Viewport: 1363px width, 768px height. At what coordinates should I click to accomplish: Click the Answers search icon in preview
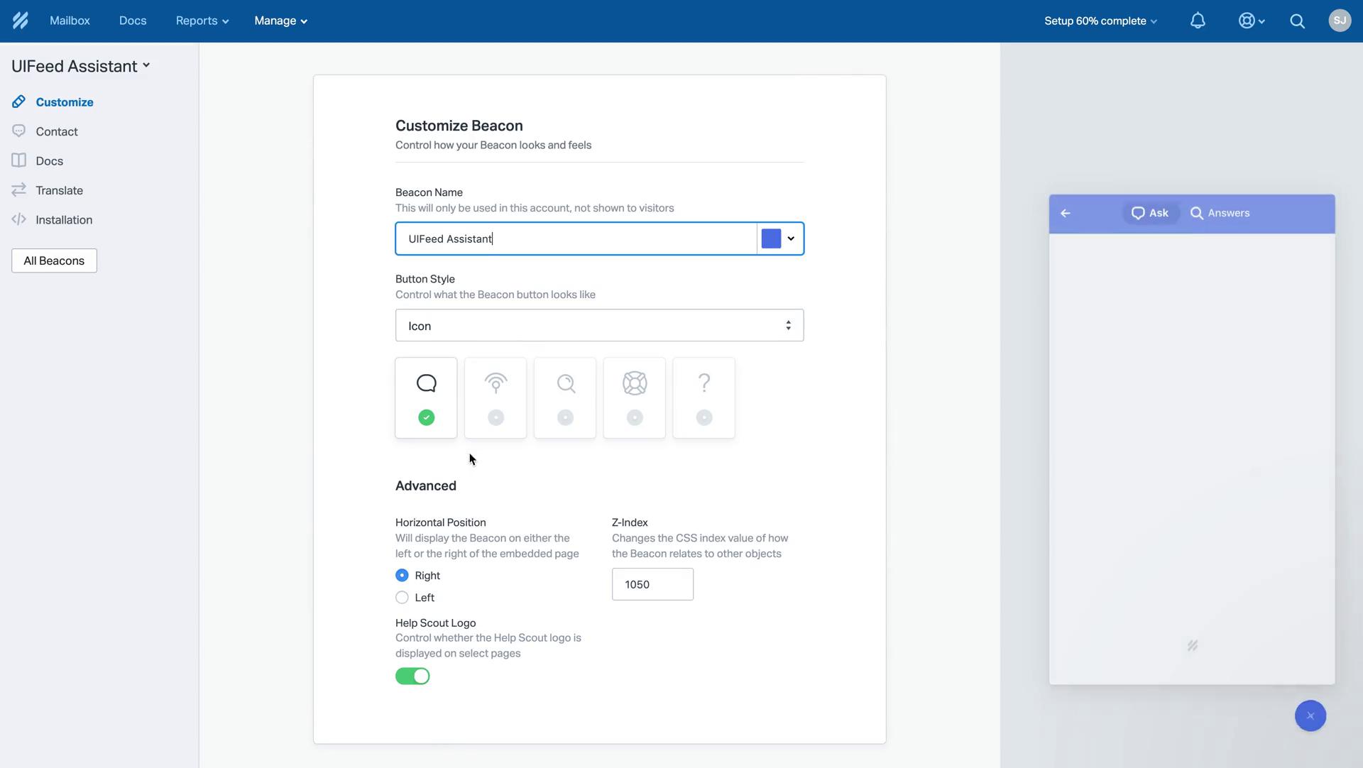(1196, 213)
